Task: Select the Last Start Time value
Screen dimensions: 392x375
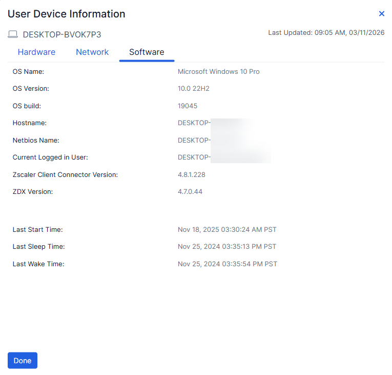Action: click(x=227, y=229)
